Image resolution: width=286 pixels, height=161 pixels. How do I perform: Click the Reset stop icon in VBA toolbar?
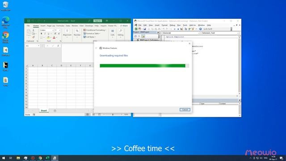pyautogui.click(x=178, y=29)
